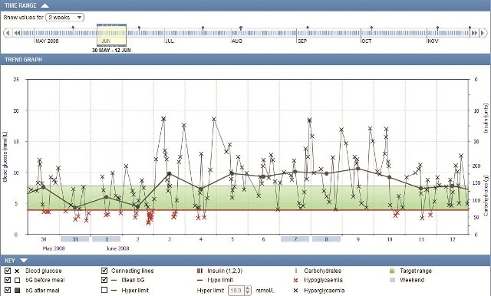Decrease hyper limit with down stepper
491x296 pixels.
pyautogui.click(x=248, y=293)
